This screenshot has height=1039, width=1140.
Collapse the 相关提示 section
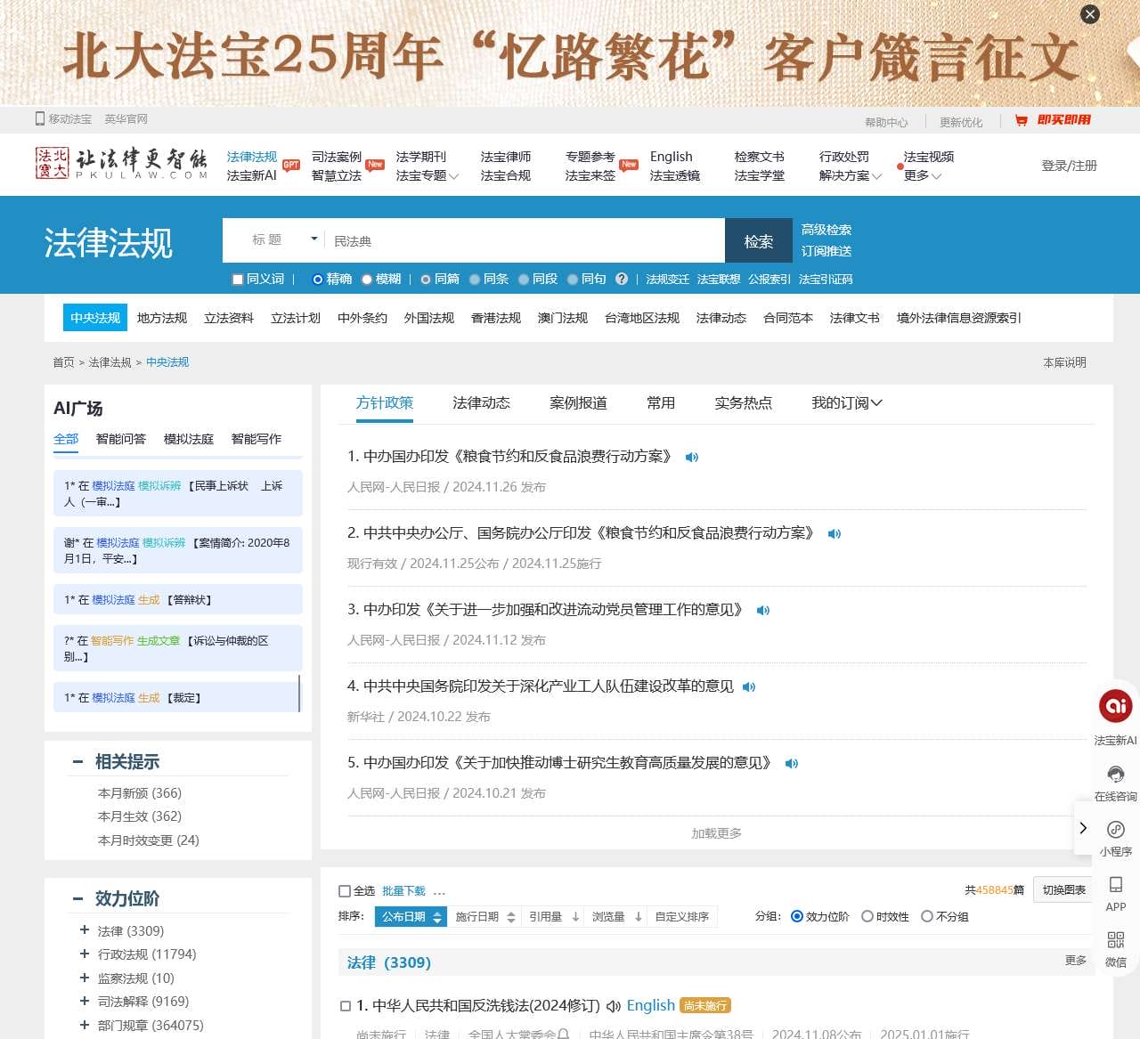click(x=77, y=762)
